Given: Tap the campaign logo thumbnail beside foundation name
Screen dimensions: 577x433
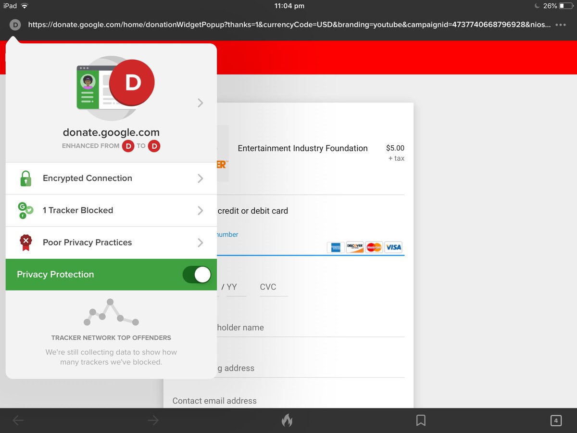Looking at the screenshot, I should click(x=223, y=153).
